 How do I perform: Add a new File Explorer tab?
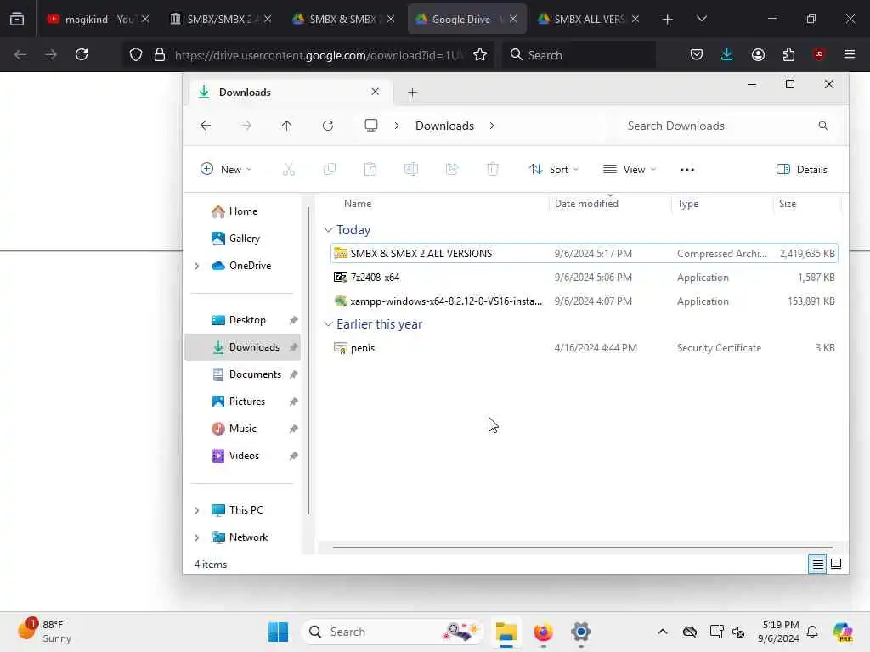click(412, 93)
